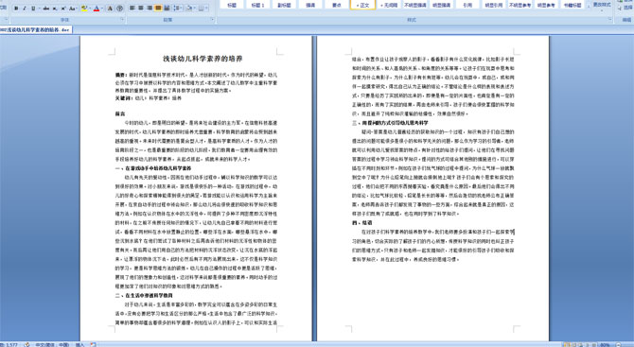Viewport: 634px width, 347px height.
Task: Apply Superscript formatting
Action: (x=63, y=9)
